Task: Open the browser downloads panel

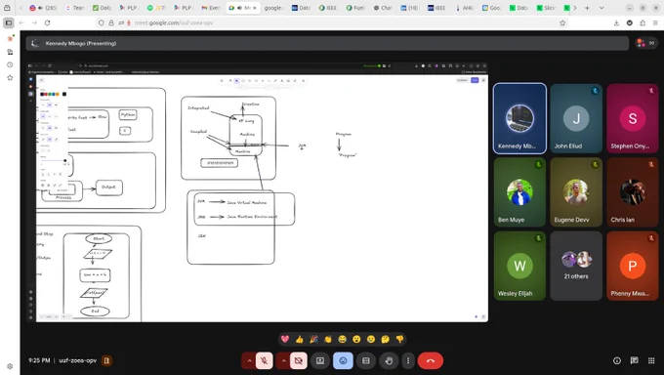Action: click(616, 22)
